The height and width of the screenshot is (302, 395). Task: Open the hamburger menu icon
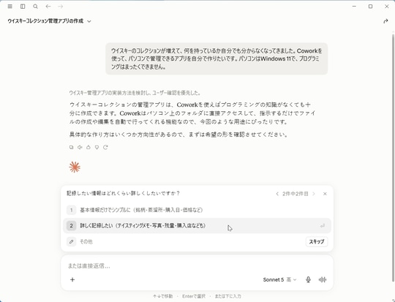coord(10,7)
